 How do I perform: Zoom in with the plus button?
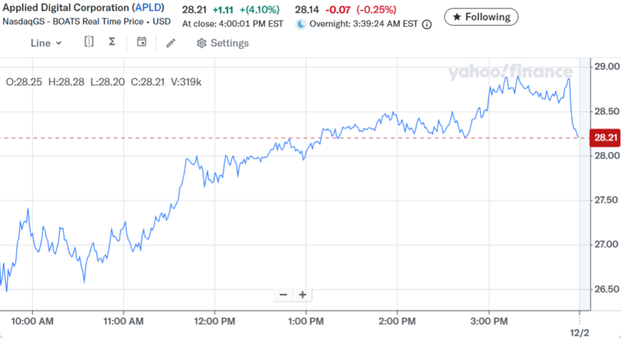(x=302, y=295)
